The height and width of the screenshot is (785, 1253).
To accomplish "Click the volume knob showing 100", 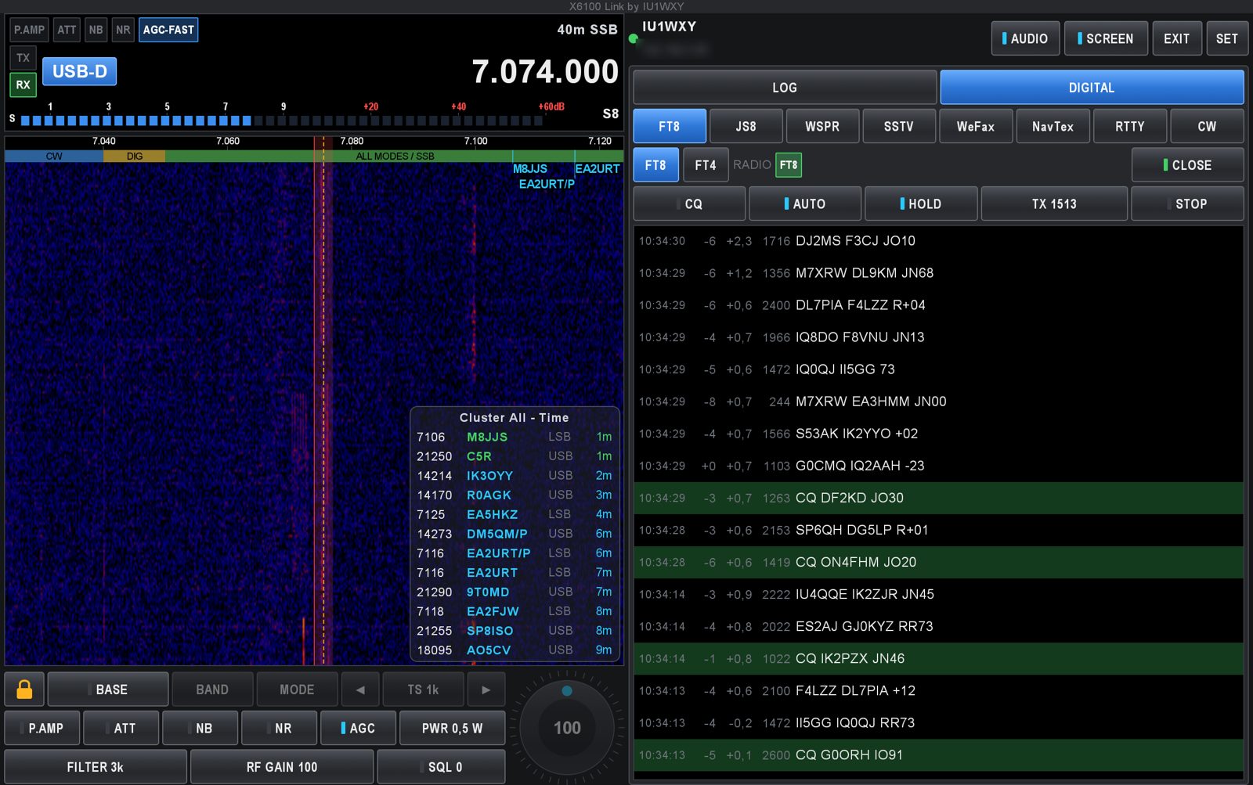I will tap(567, 728).
